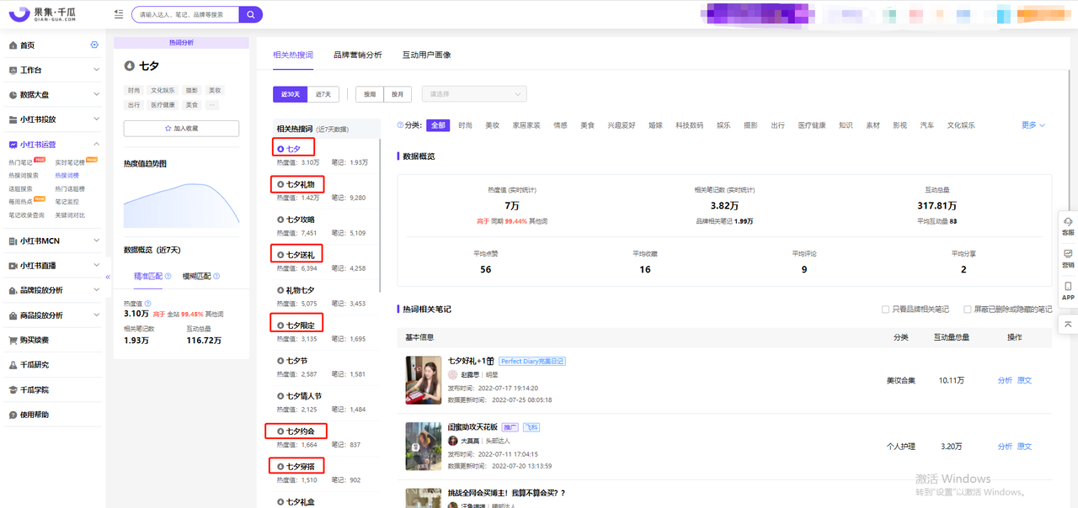Open the 请选择 date dropdown
1078x508 pixels.
point(476,94)
